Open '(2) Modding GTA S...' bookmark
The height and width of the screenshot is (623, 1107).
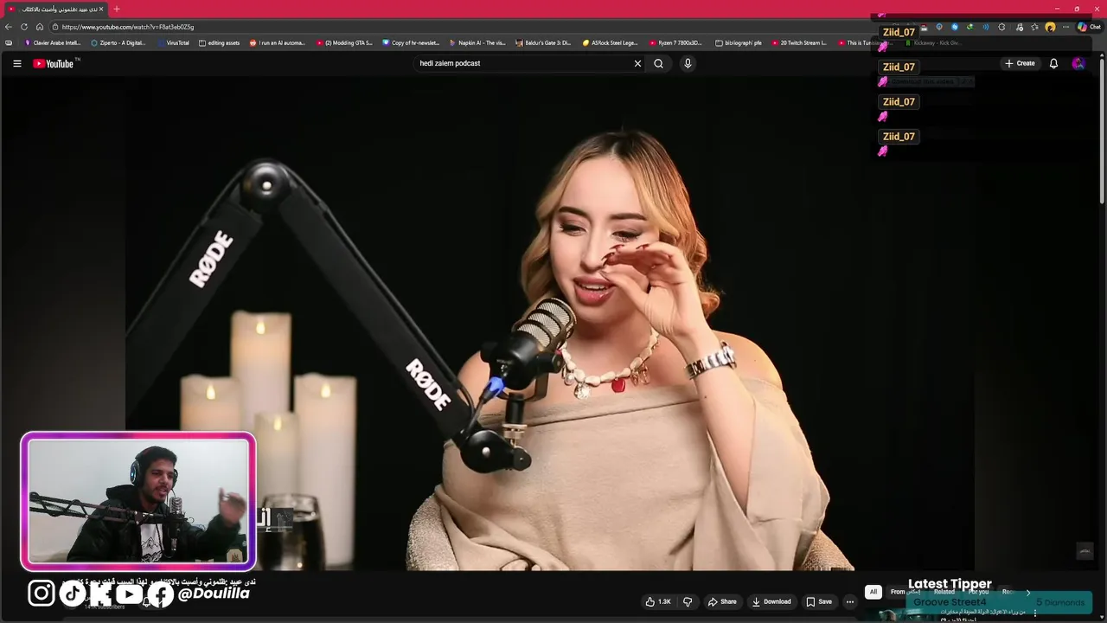(x=343, y=42)
